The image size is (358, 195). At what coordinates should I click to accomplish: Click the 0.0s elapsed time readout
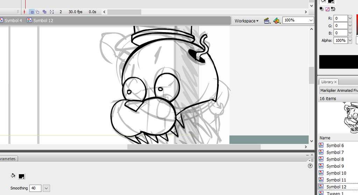point(92,12)
